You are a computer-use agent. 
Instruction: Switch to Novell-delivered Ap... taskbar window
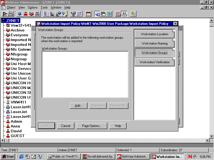[98, 157]
